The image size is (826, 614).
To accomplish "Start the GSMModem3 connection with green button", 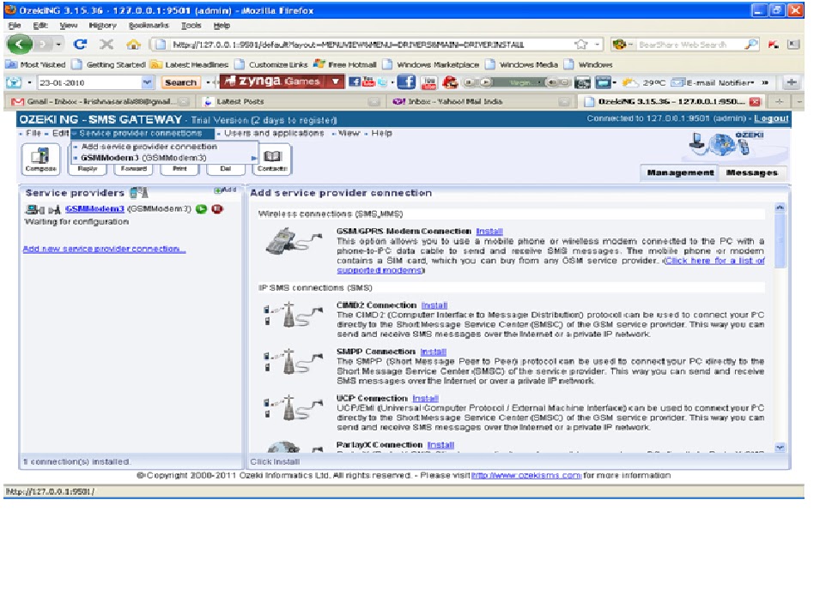I will tap(202, 208).
